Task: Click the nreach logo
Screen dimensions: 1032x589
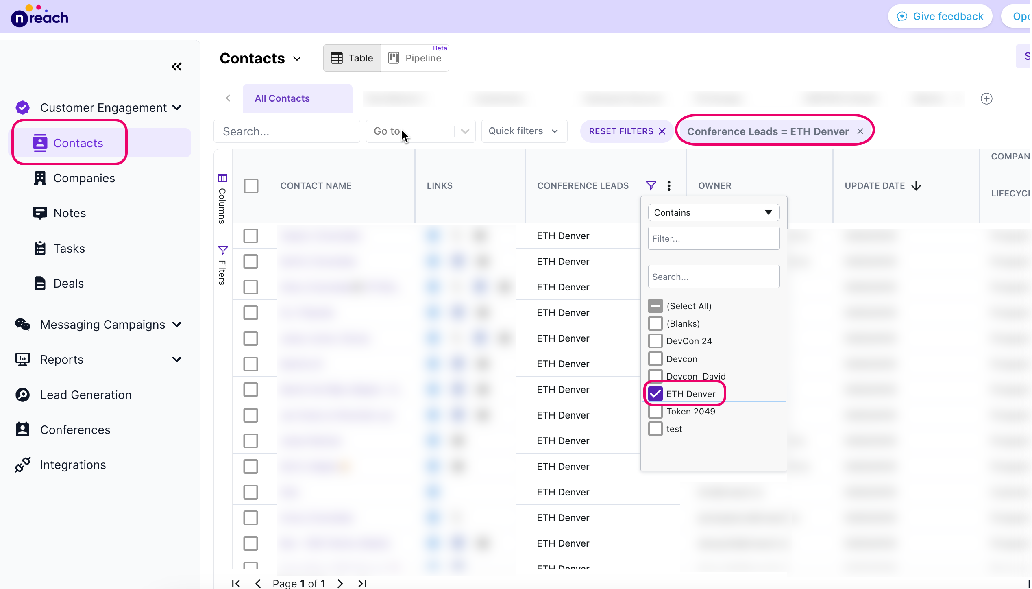Action: 39,17
